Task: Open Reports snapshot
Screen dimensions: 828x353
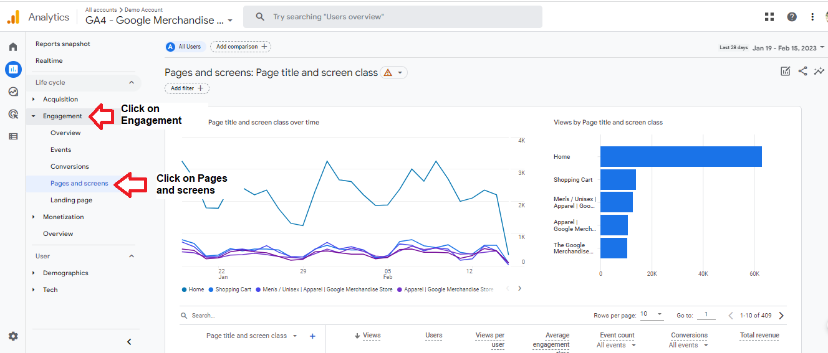Action: [62, 44]
